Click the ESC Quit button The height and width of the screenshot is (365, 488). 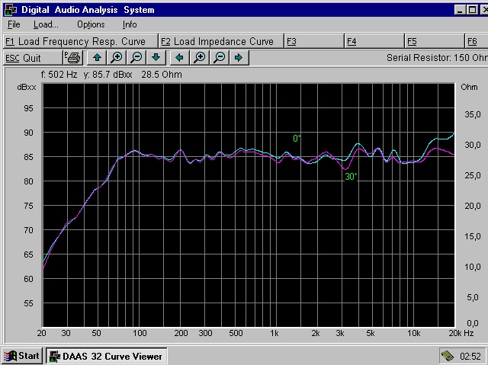[32, 58]
